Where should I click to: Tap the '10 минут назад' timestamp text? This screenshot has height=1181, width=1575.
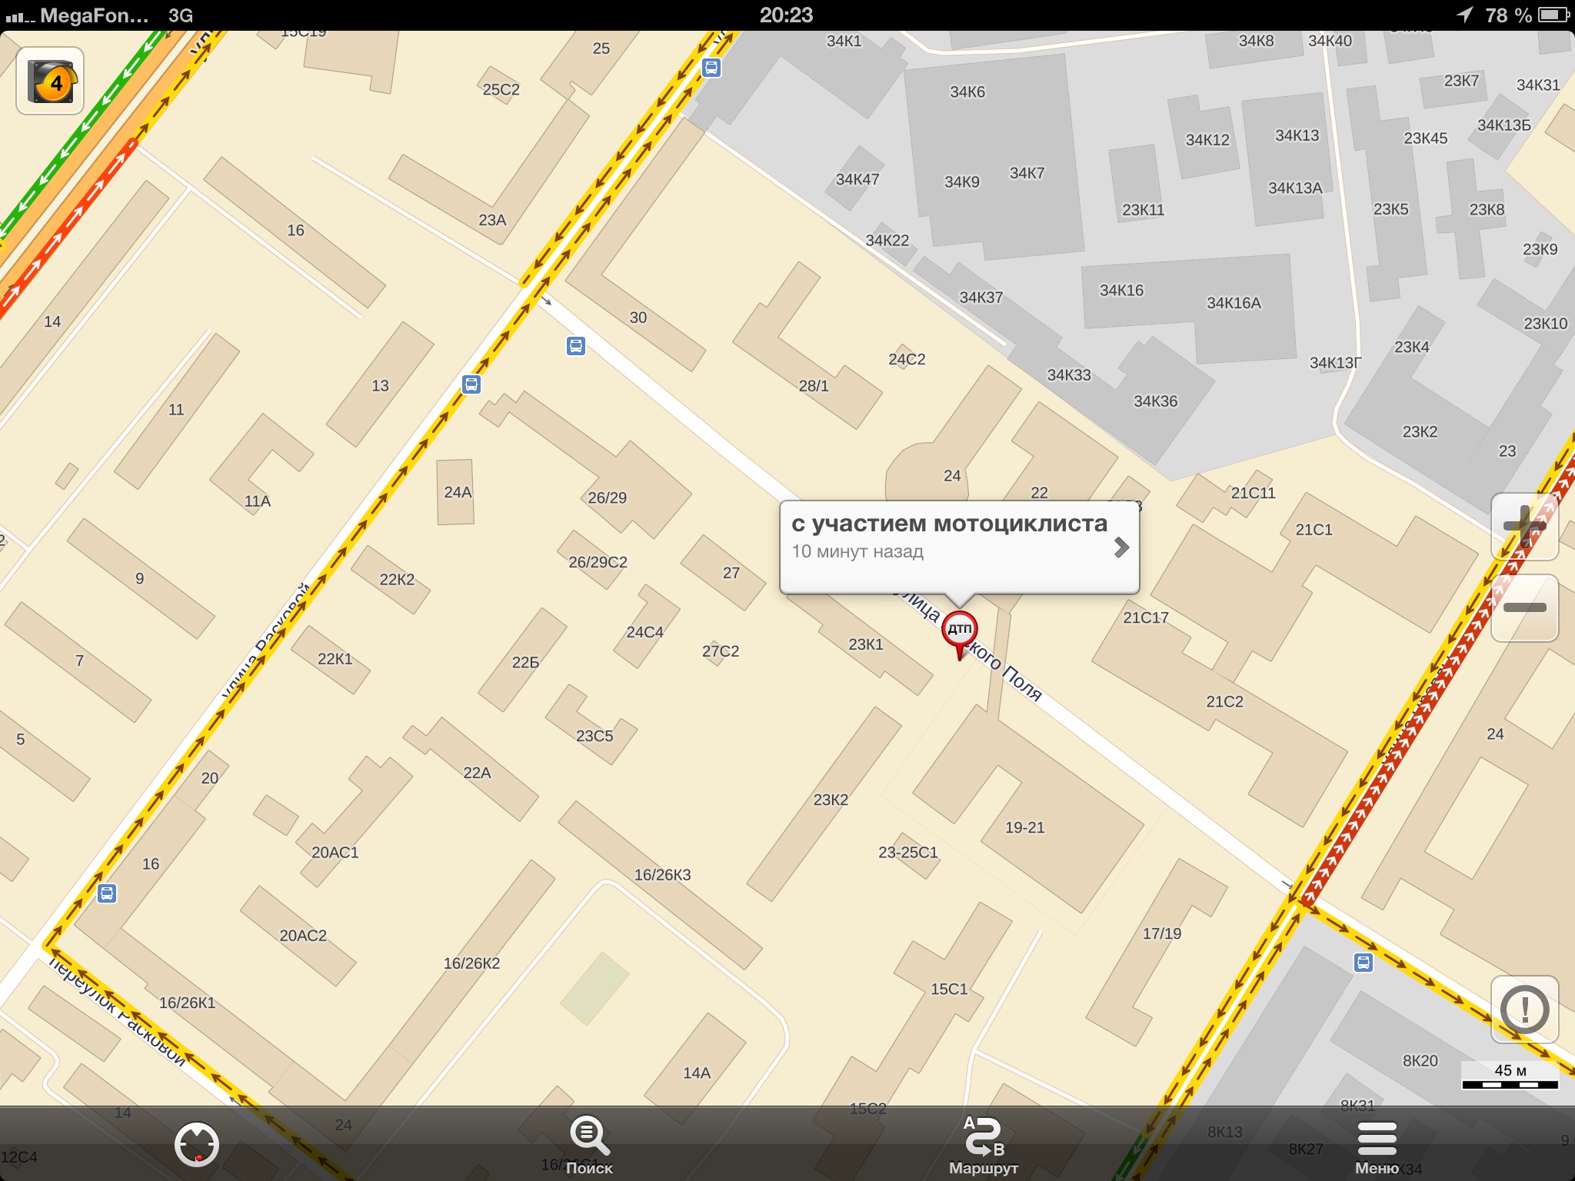click(x=857, y=552)
